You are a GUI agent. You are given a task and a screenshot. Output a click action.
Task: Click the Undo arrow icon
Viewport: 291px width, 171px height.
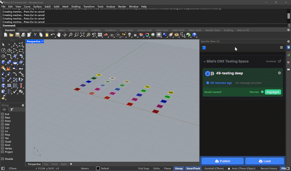click(x=53, y=35)
